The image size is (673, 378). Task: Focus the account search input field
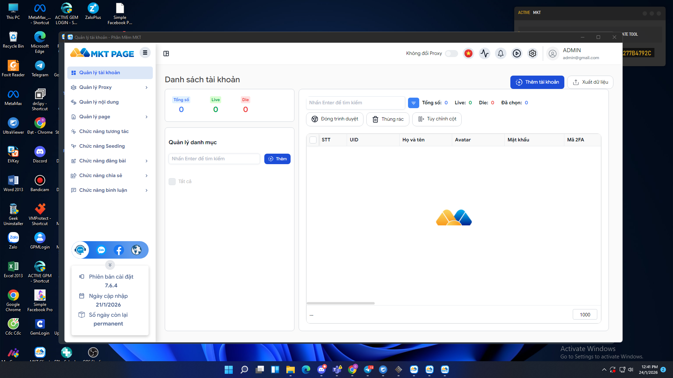pos(356,103)
